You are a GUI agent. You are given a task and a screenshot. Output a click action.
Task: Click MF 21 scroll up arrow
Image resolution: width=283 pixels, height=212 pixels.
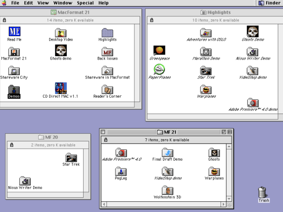[229, 146]
